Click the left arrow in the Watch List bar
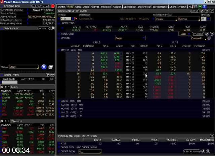The image size is (215, 156). click(x=5, y=121)
